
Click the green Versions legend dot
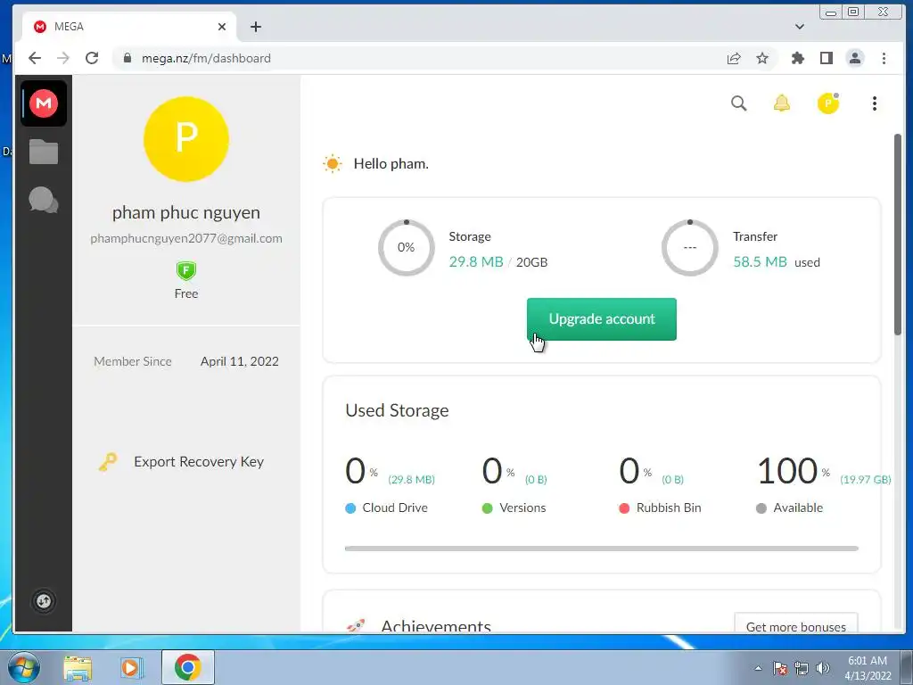[488, 508]
